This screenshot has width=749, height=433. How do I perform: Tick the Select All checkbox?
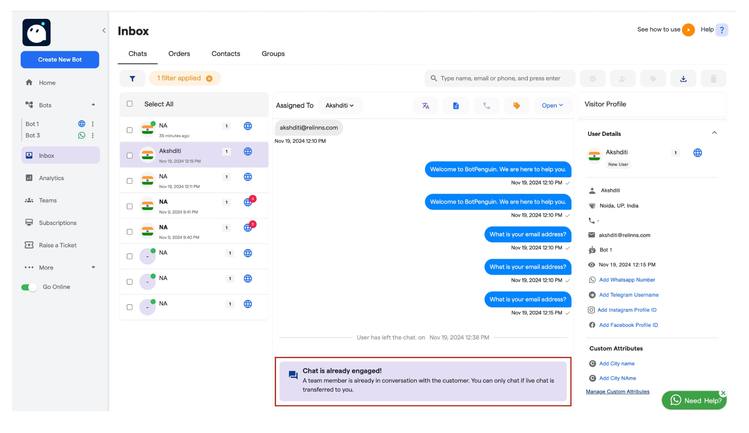pos(130,104)
